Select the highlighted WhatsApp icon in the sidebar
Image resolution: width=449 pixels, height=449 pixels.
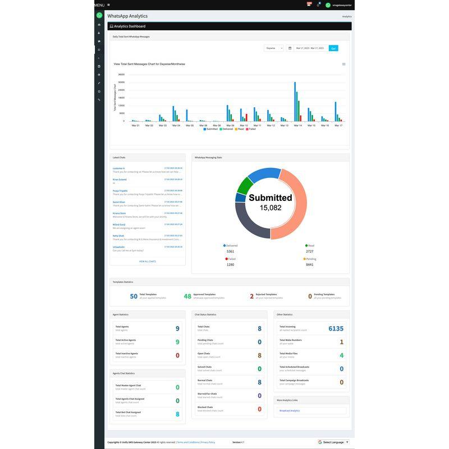pos(99,49)
